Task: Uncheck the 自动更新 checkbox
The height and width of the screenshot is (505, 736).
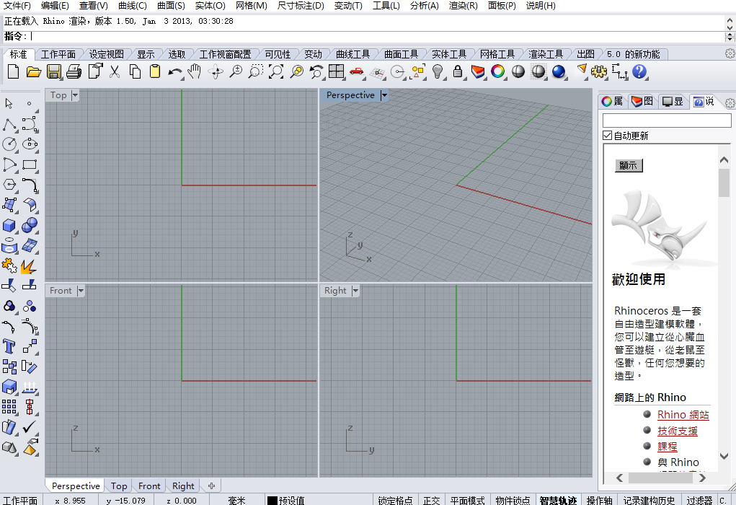Action: [606, 135]
